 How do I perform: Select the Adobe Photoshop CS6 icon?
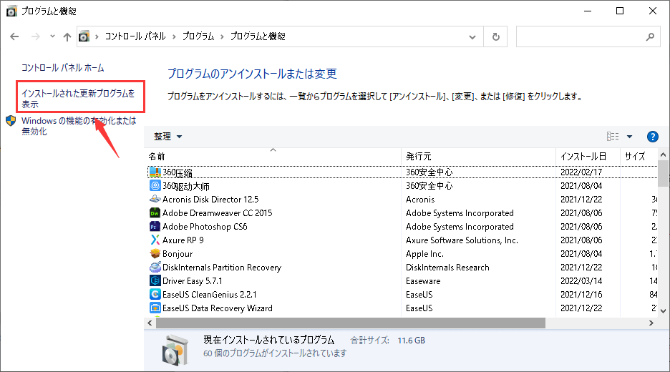(155, 226)
